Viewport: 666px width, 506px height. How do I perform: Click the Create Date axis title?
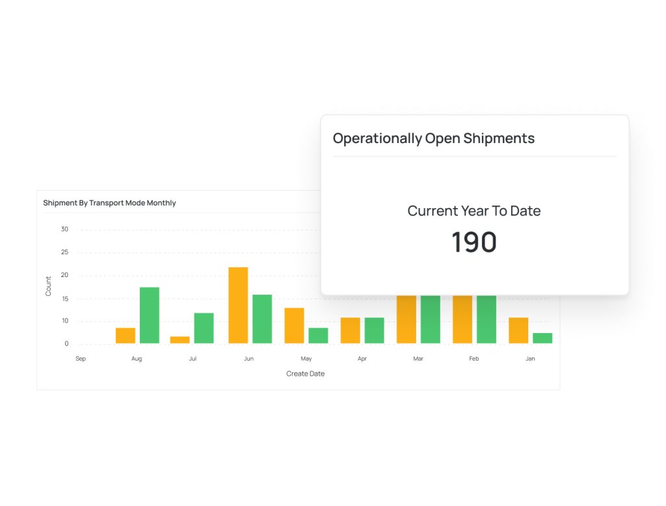click(305, 373)
